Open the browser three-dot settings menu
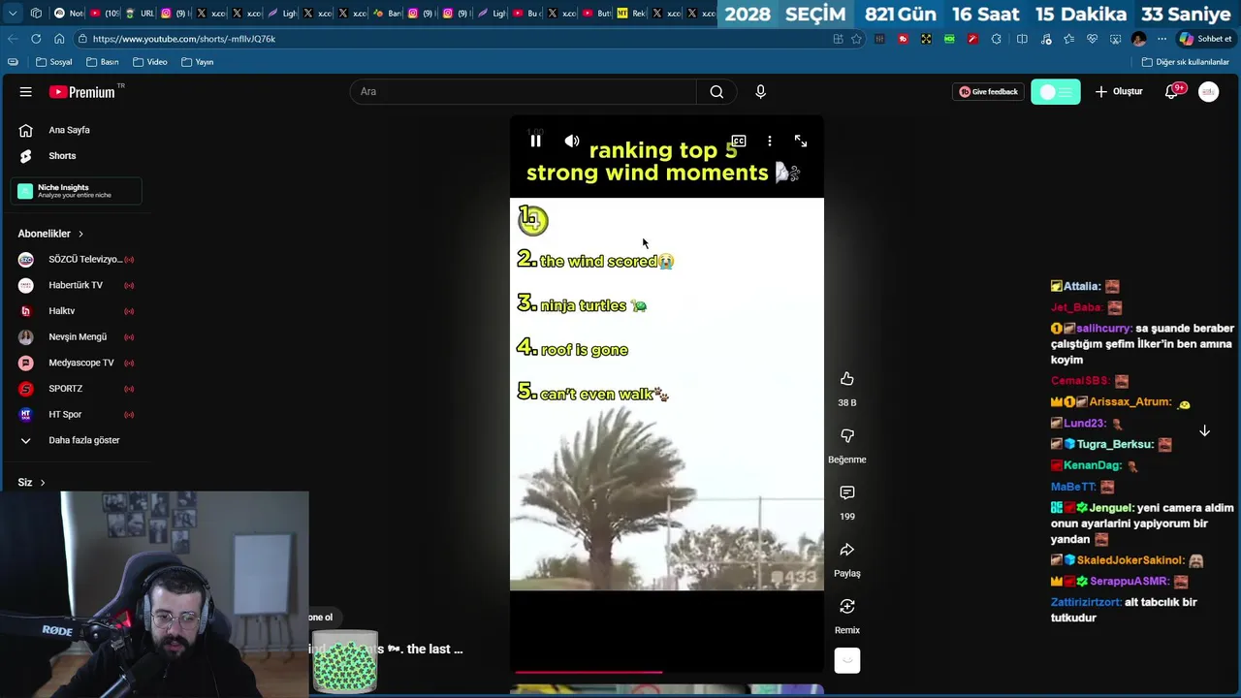Image resolution: width=1241 pixels, height=698 pixels. pos(1161,39)
